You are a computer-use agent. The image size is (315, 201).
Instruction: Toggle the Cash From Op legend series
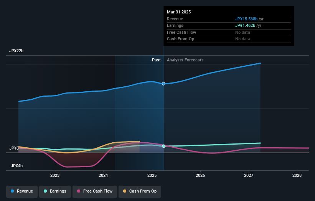click(140, 191)
